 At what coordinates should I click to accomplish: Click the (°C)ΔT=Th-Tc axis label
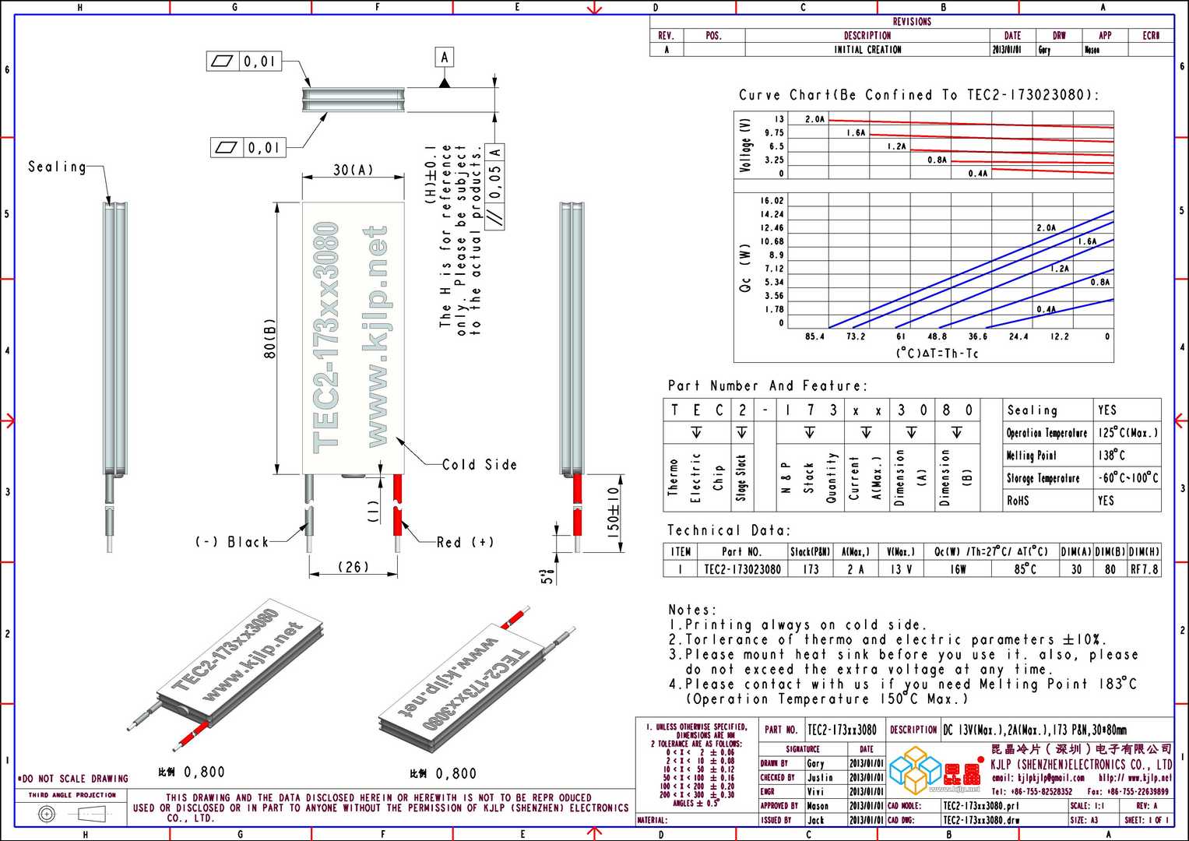[x=937, y=354]
